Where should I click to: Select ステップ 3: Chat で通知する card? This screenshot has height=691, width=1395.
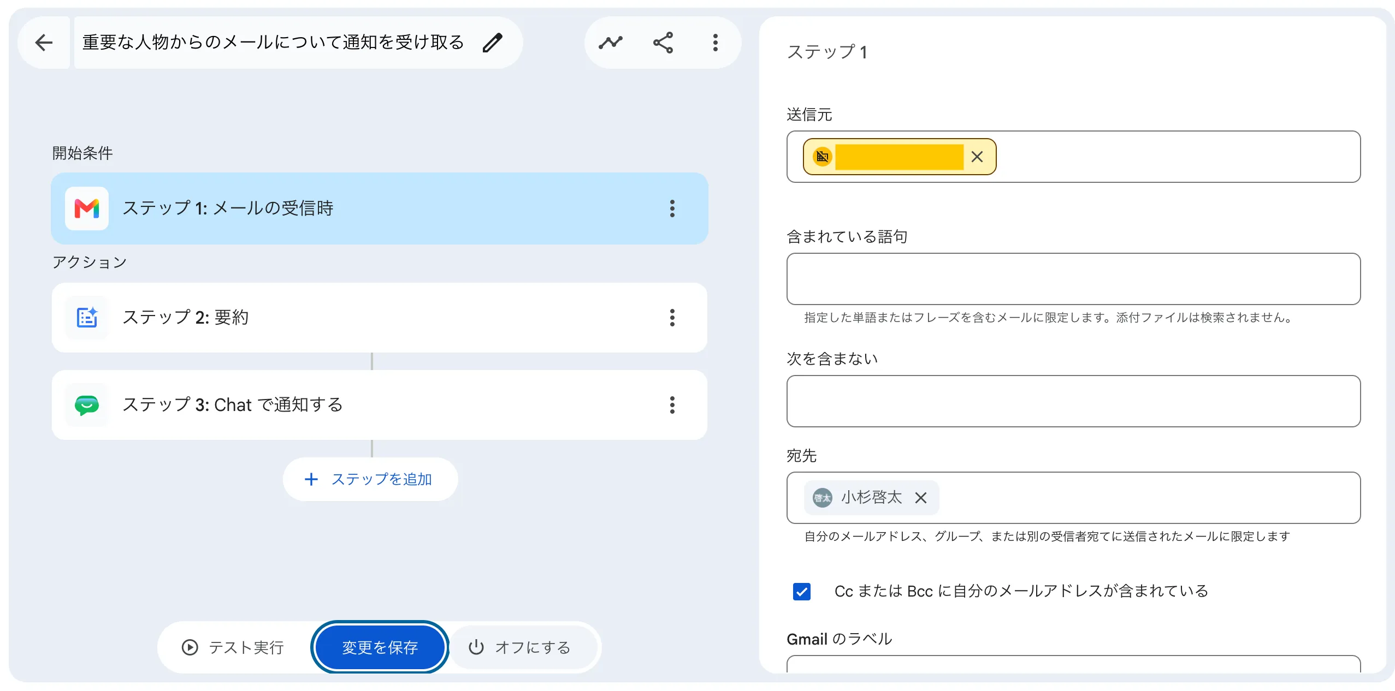click(x=380, y=405)
